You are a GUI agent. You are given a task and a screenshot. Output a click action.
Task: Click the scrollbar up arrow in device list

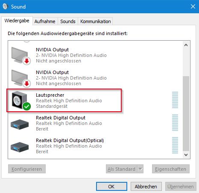tap(186, 45)
